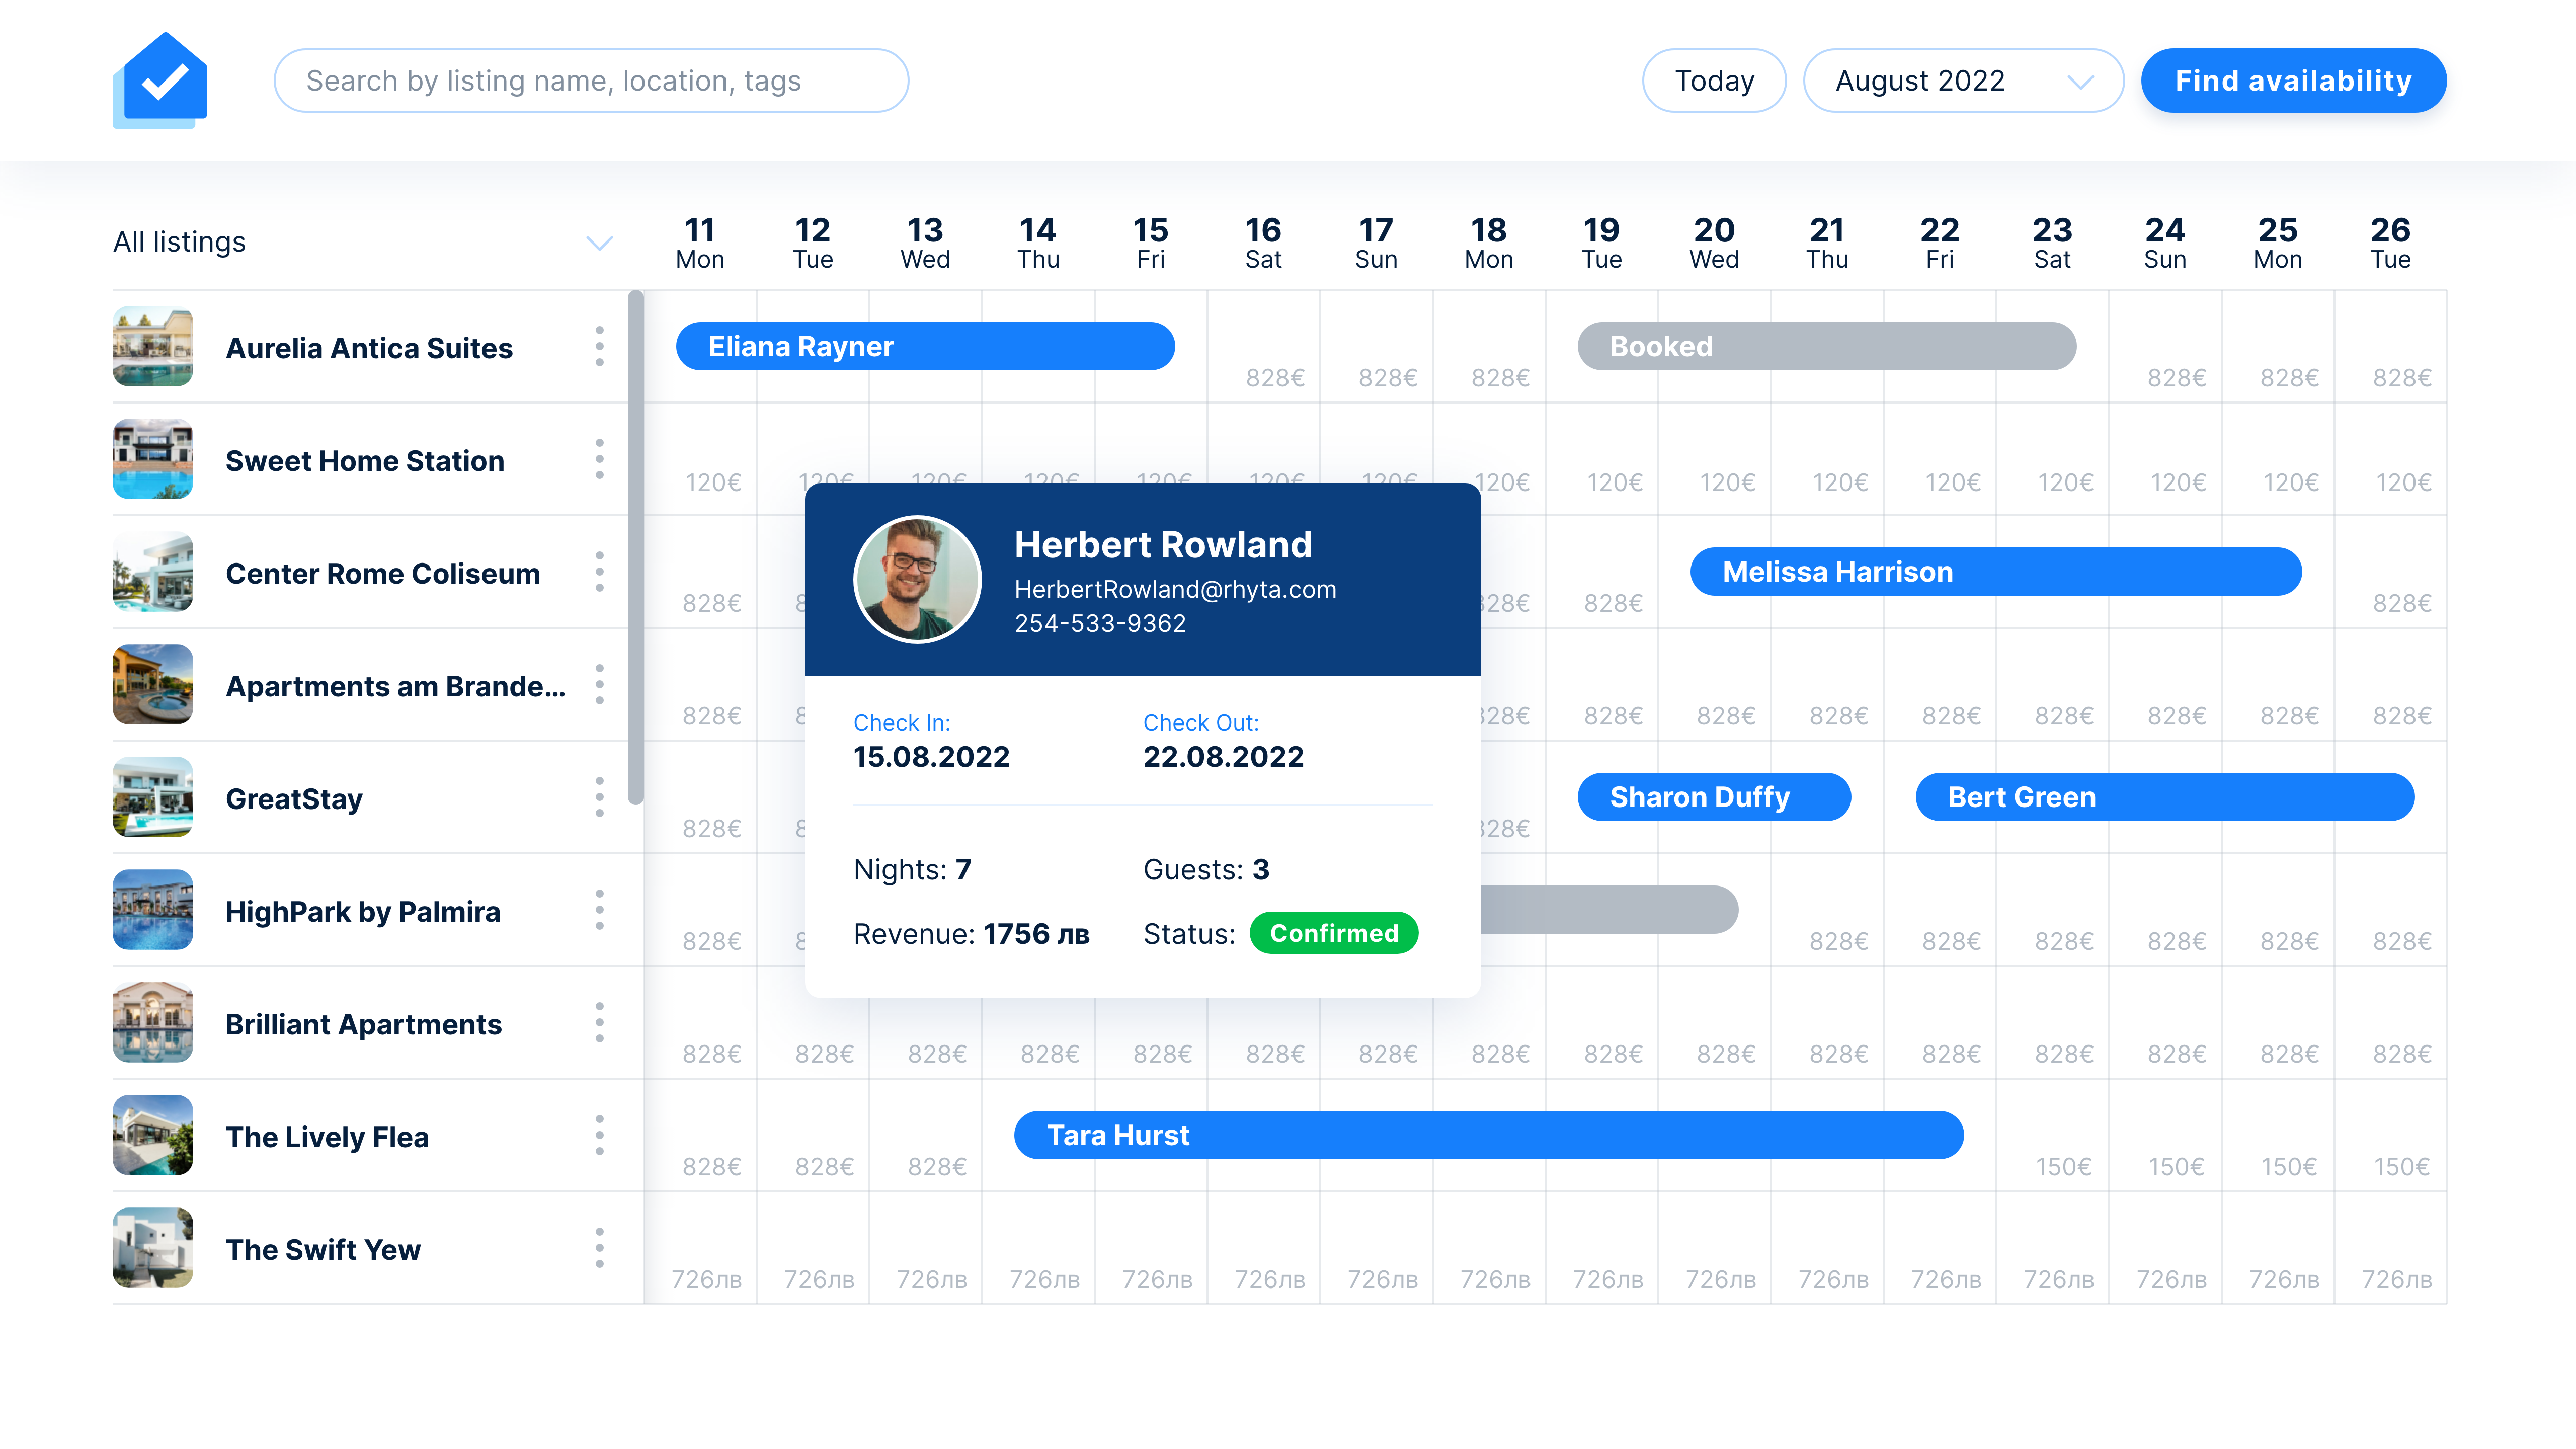Open The Swift Yew options menu
This screenshot has width=2576, height=1449.
click(599, 1248)
